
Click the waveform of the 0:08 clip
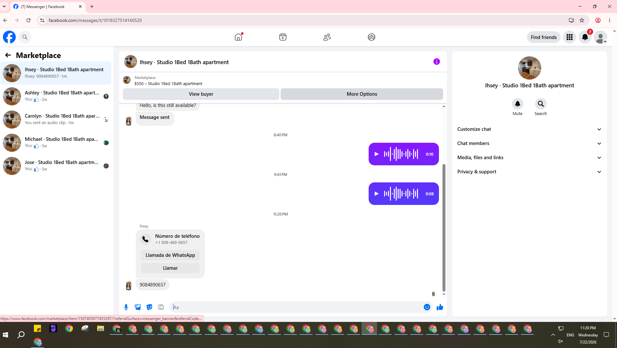click(x=401, y=194)
